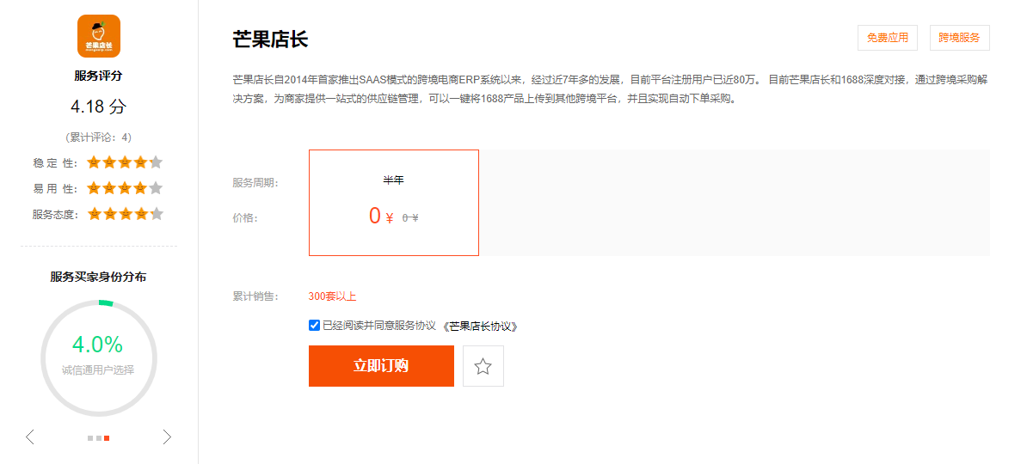Click the 易用性 star rating

(x=125, y=189)
